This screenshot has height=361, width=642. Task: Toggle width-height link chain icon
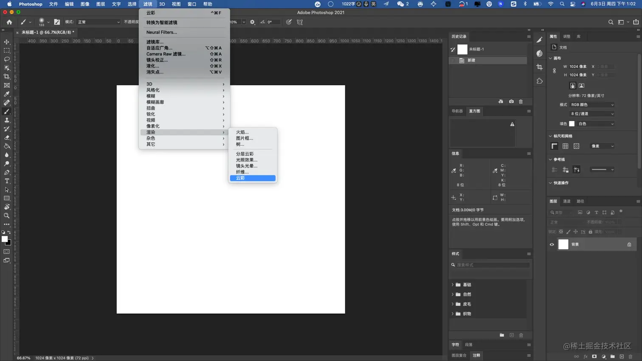pyautogui.click(x=554, y=71)
